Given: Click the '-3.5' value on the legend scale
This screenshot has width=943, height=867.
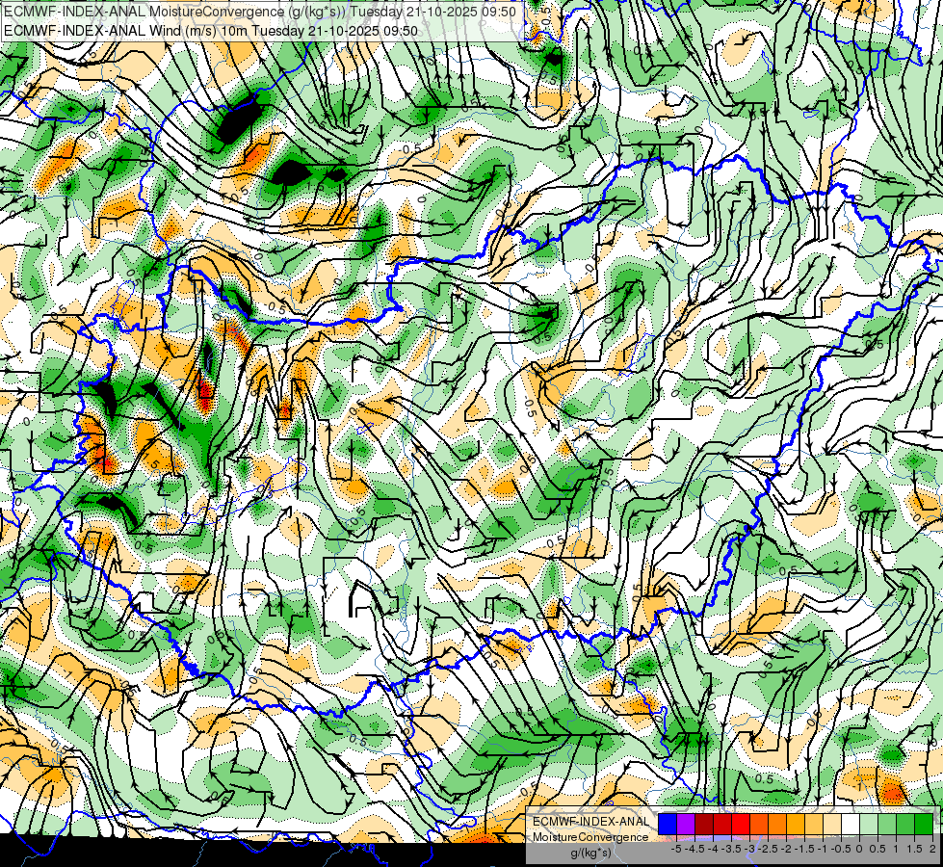Looking at the screenshot, I should click(731, 849).
